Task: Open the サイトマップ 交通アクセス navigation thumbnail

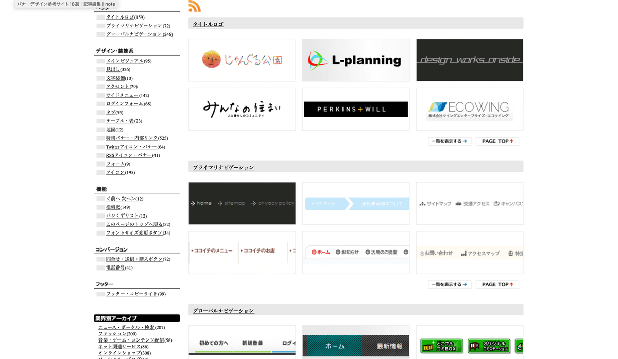Action: [470, 203]
